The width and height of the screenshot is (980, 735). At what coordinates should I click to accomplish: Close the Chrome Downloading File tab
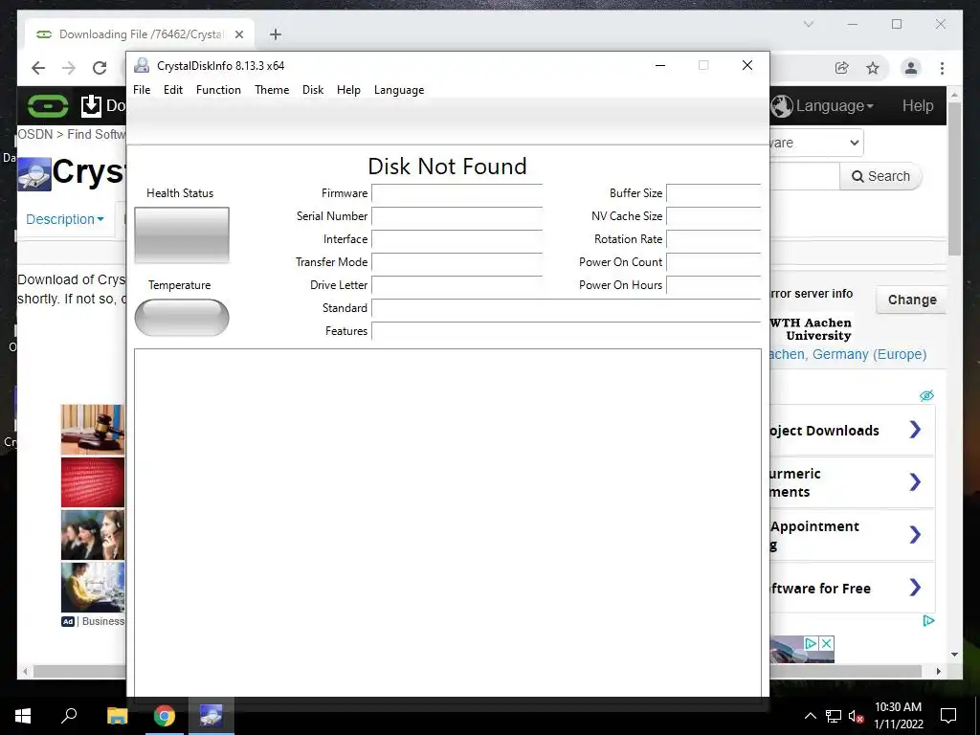(238, 34)
